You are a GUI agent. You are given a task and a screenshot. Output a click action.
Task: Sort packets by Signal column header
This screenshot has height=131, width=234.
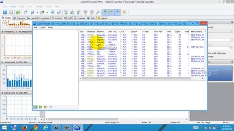[x=178, y=32]
